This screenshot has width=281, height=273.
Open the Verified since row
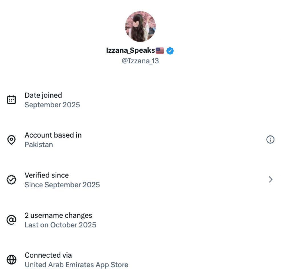pos(47,175)
